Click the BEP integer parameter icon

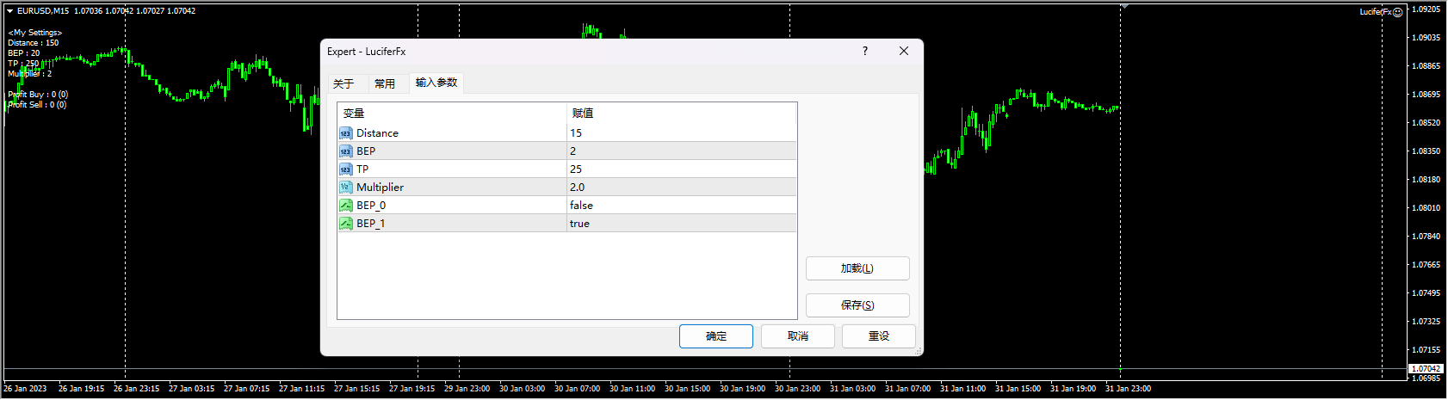345,151
